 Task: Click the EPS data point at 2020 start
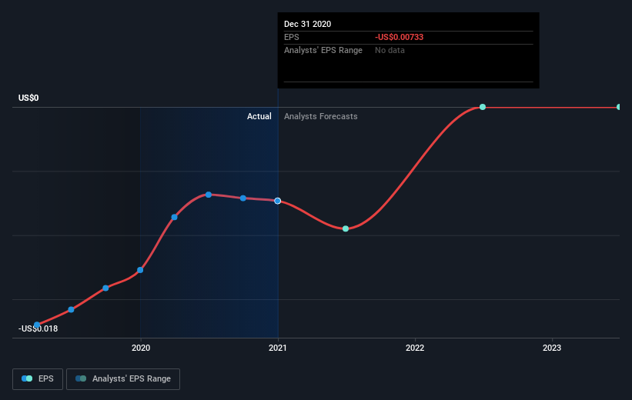(140, 270)
